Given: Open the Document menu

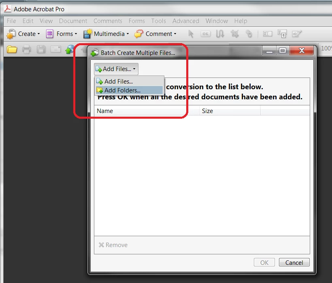Looking at the screenshot, I should (x=73, y=21).
